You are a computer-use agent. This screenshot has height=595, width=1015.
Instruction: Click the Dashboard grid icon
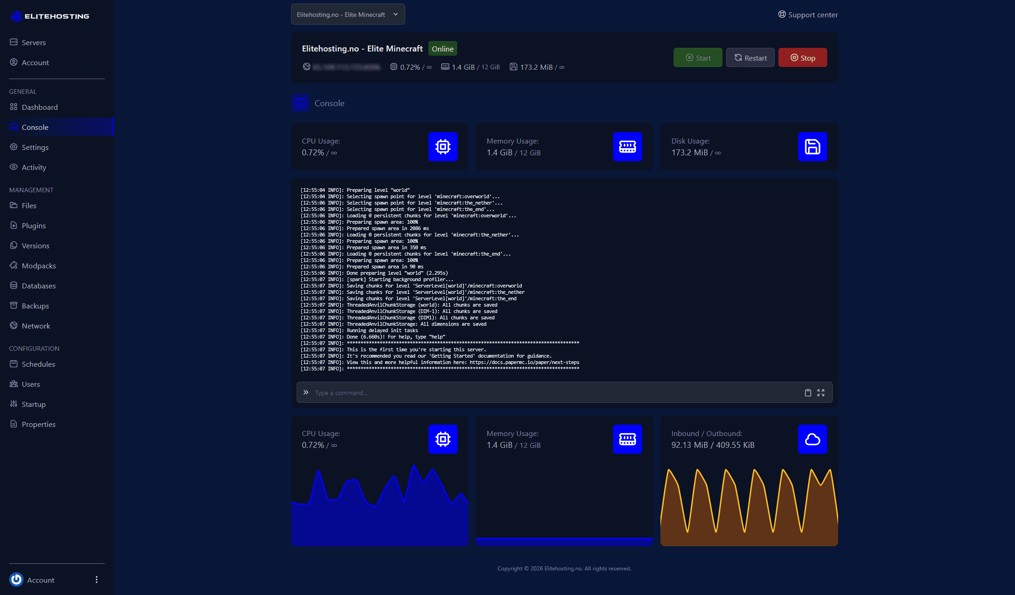[14, 107]
